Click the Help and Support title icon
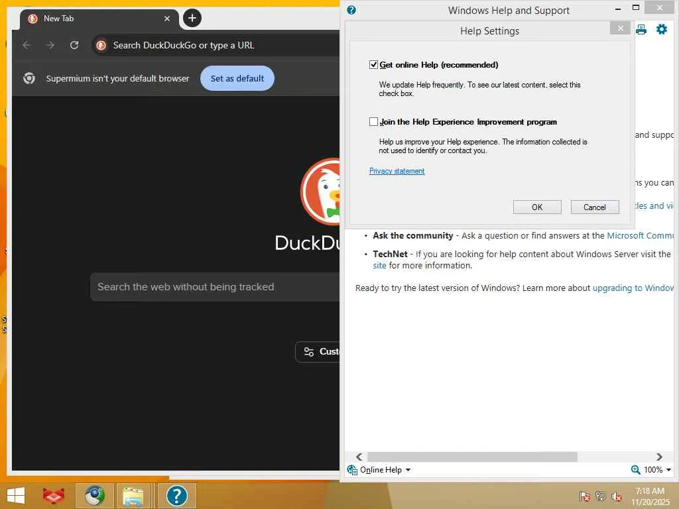 pos(351,10)
